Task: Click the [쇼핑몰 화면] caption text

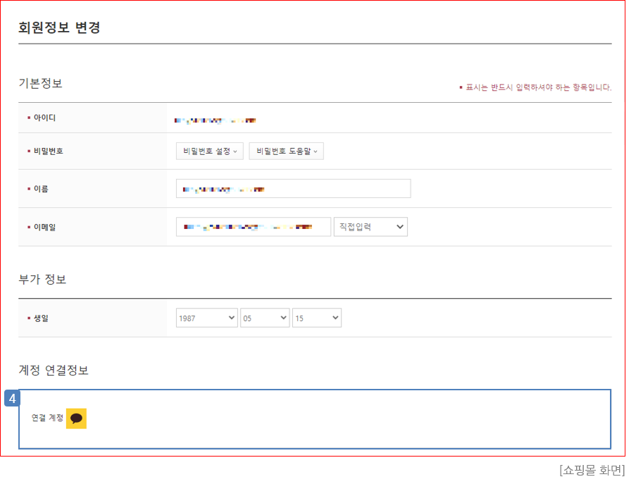Action: click(x=592, y=470)
